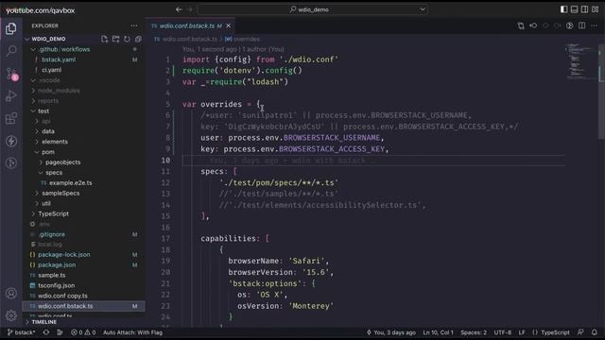The height and width of the screenshot is (340, 605).
Task: Open the Accounts icon in activity bar
Action: click(11, 294)
